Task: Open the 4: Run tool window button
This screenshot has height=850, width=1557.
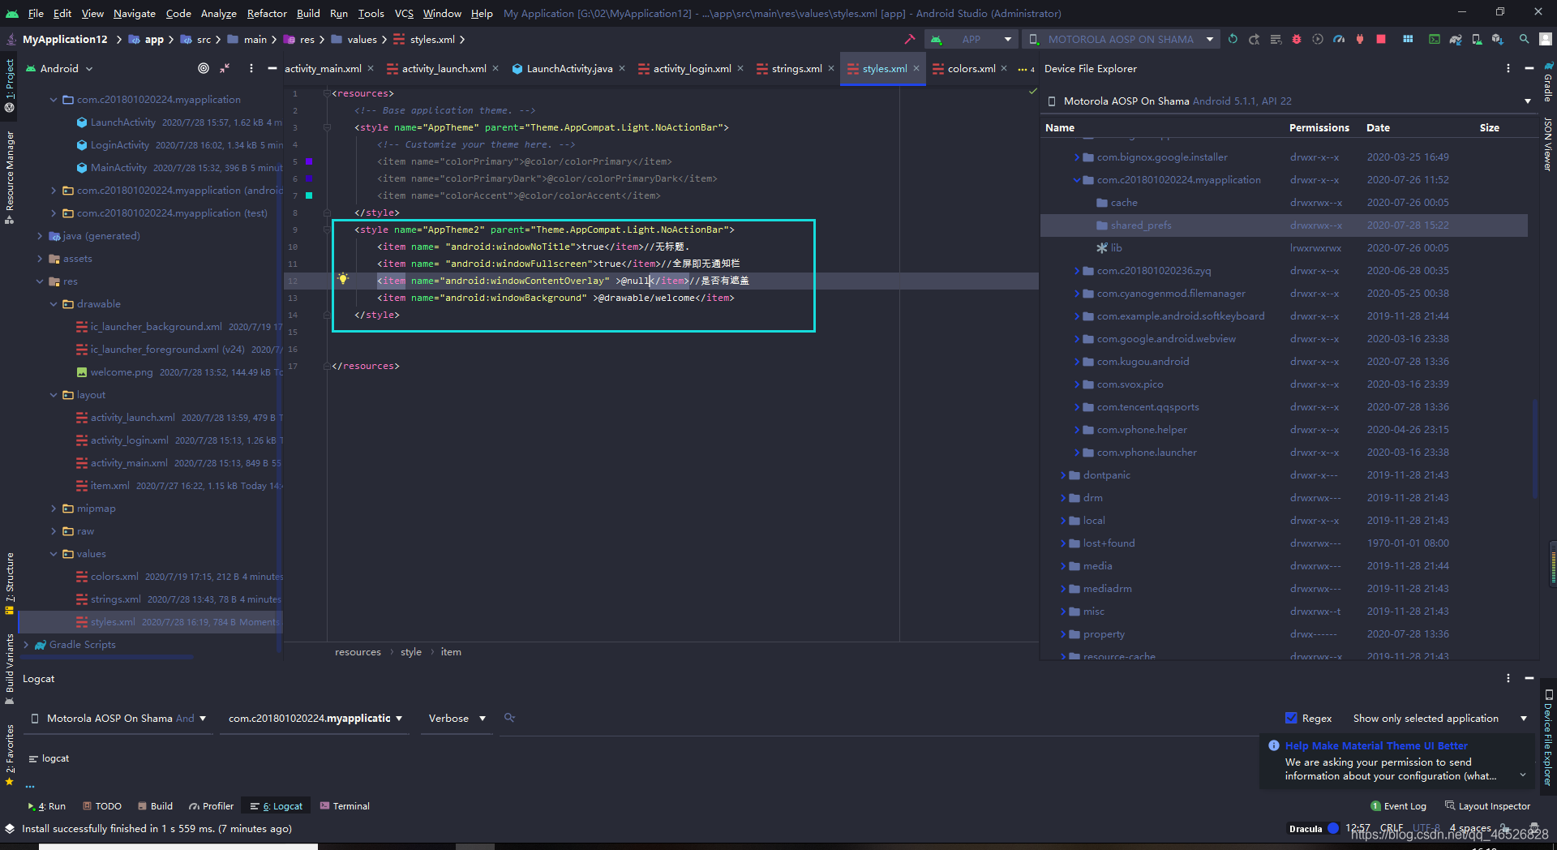Action: pyautogui.click(x=46, y=805)
